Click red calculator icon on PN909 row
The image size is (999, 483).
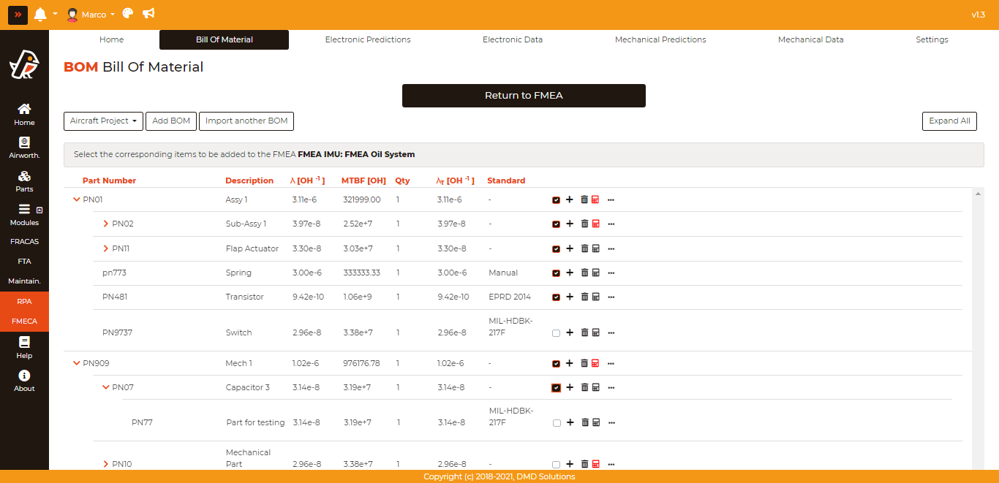pos(595,363)
